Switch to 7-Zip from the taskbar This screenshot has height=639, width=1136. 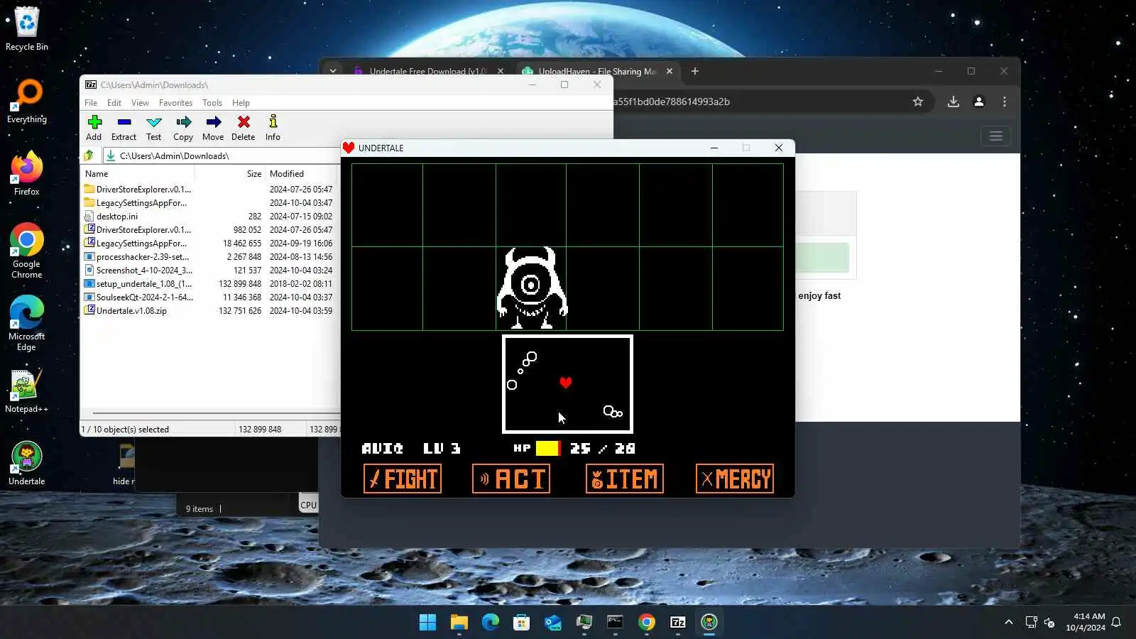pyautogui.click(x=678, y=623)
